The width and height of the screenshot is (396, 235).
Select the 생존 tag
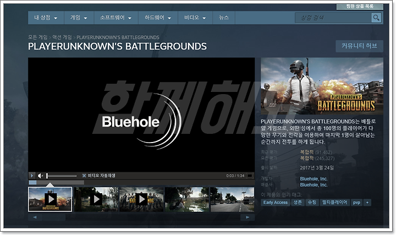(x=298, y=203)
